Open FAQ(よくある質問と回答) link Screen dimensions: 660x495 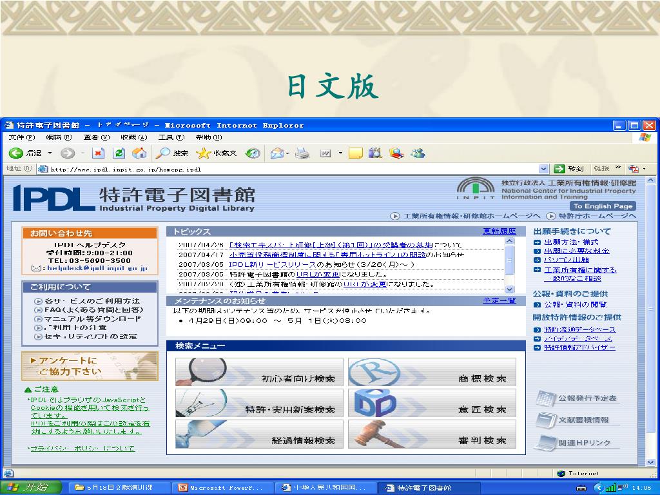click(x=93, y=310)
